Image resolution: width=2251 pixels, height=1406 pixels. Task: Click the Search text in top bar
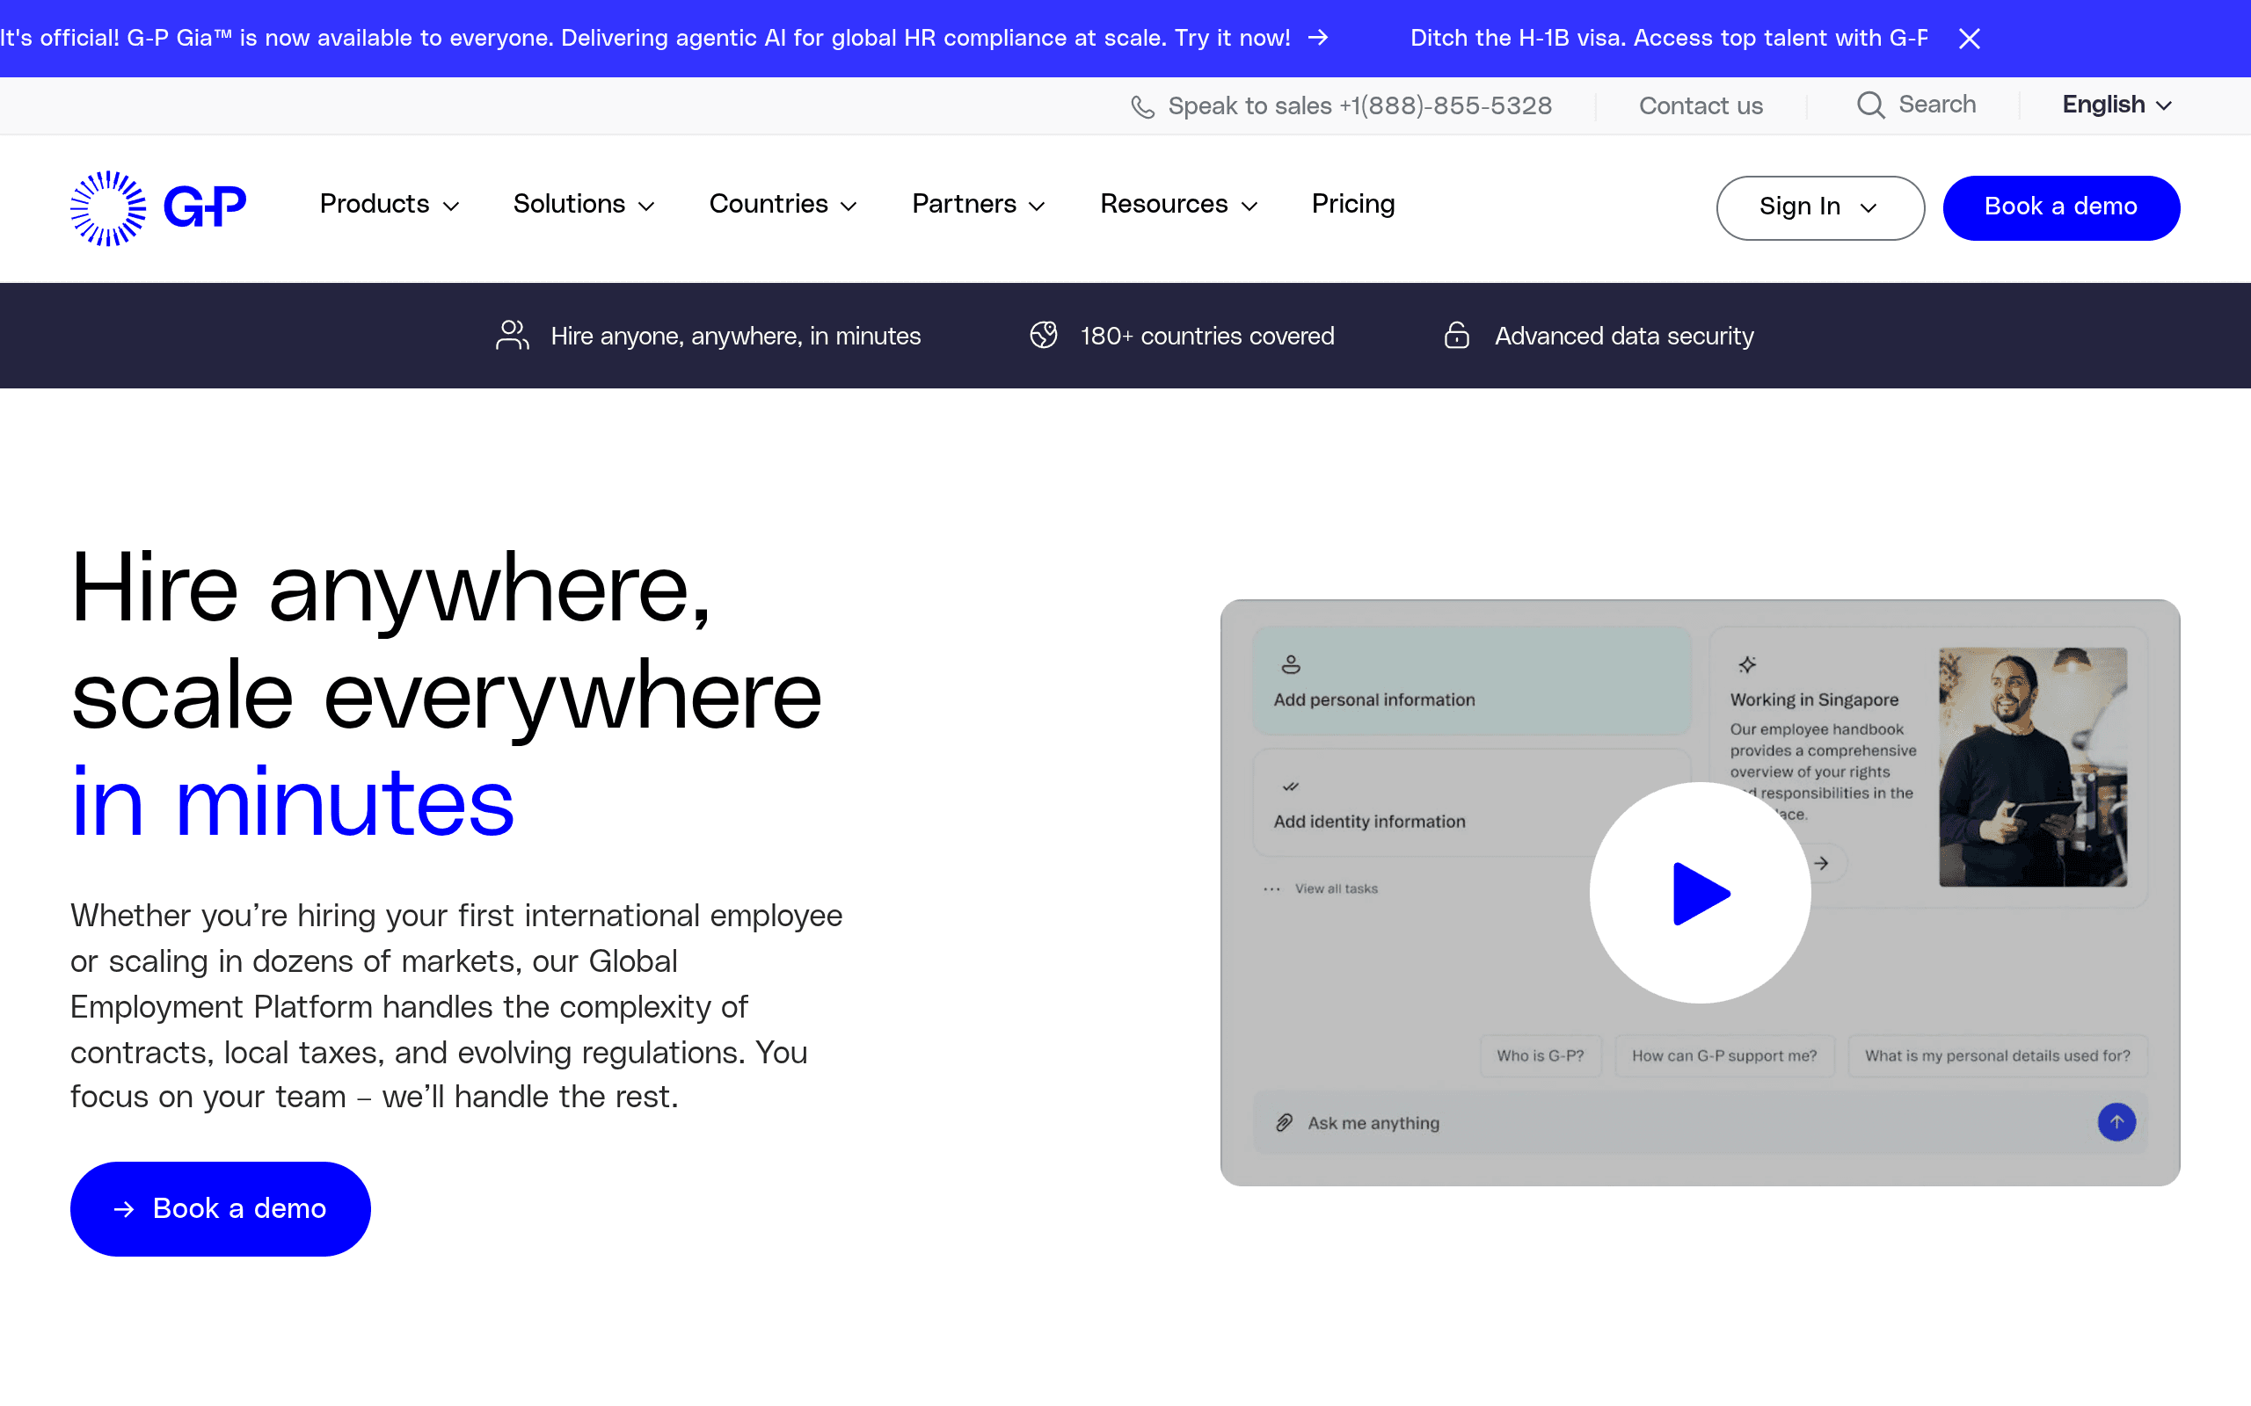tap(1936, 105)
